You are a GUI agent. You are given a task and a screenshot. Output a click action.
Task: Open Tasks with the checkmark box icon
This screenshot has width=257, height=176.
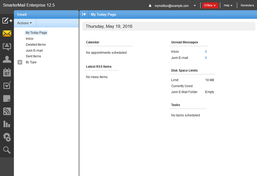[7, 85]
